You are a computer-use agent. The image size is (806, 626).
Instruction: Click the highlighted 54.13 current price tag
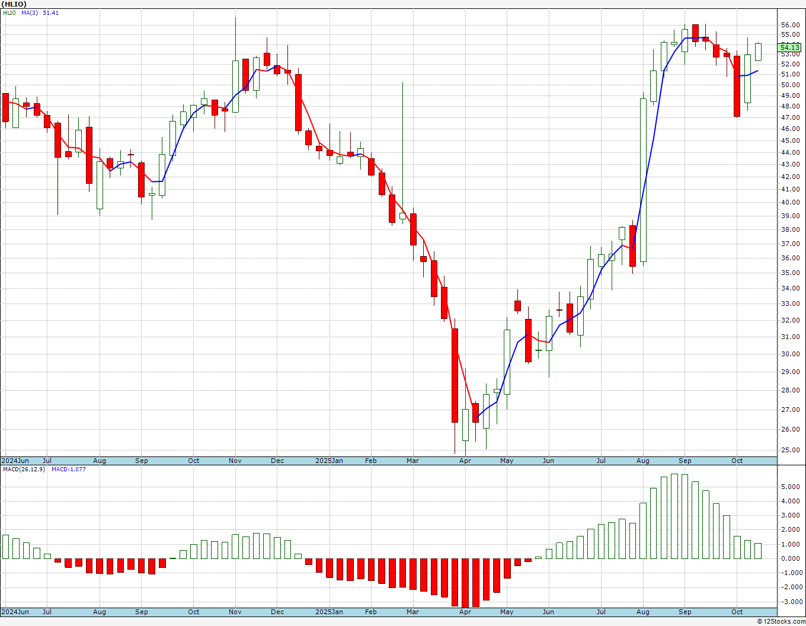(x=790, y=47)
